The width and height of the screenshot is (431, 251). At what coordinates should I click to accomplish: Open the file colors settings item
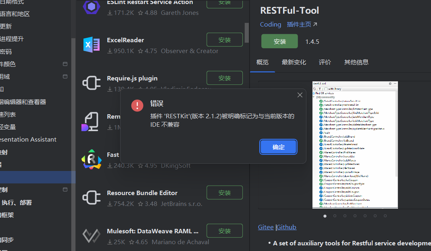pyautogui.click(x=8, y=64)
